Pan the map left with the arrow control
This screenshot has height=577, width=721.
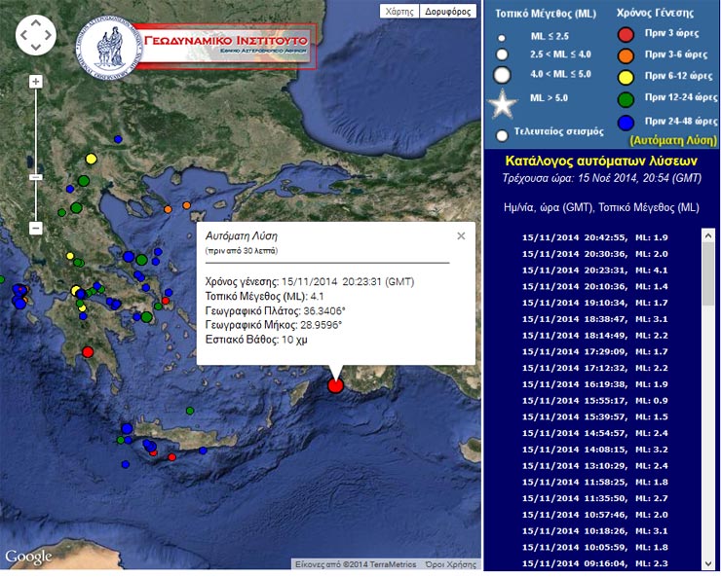[24, 35]
